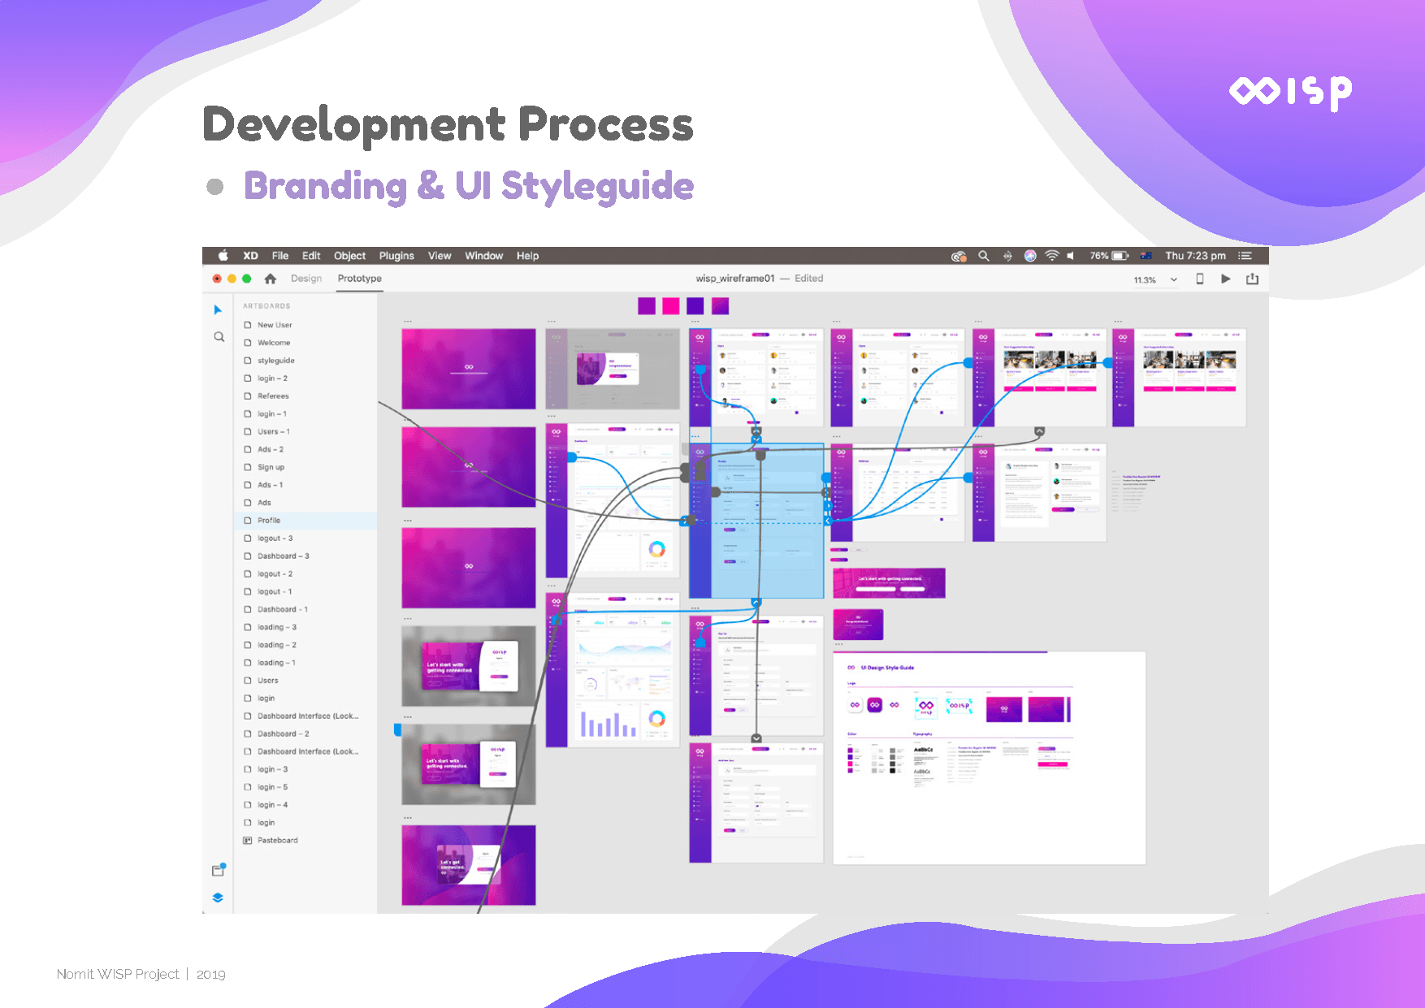
Task: Click the Home icon
Action: click(271, 279)
